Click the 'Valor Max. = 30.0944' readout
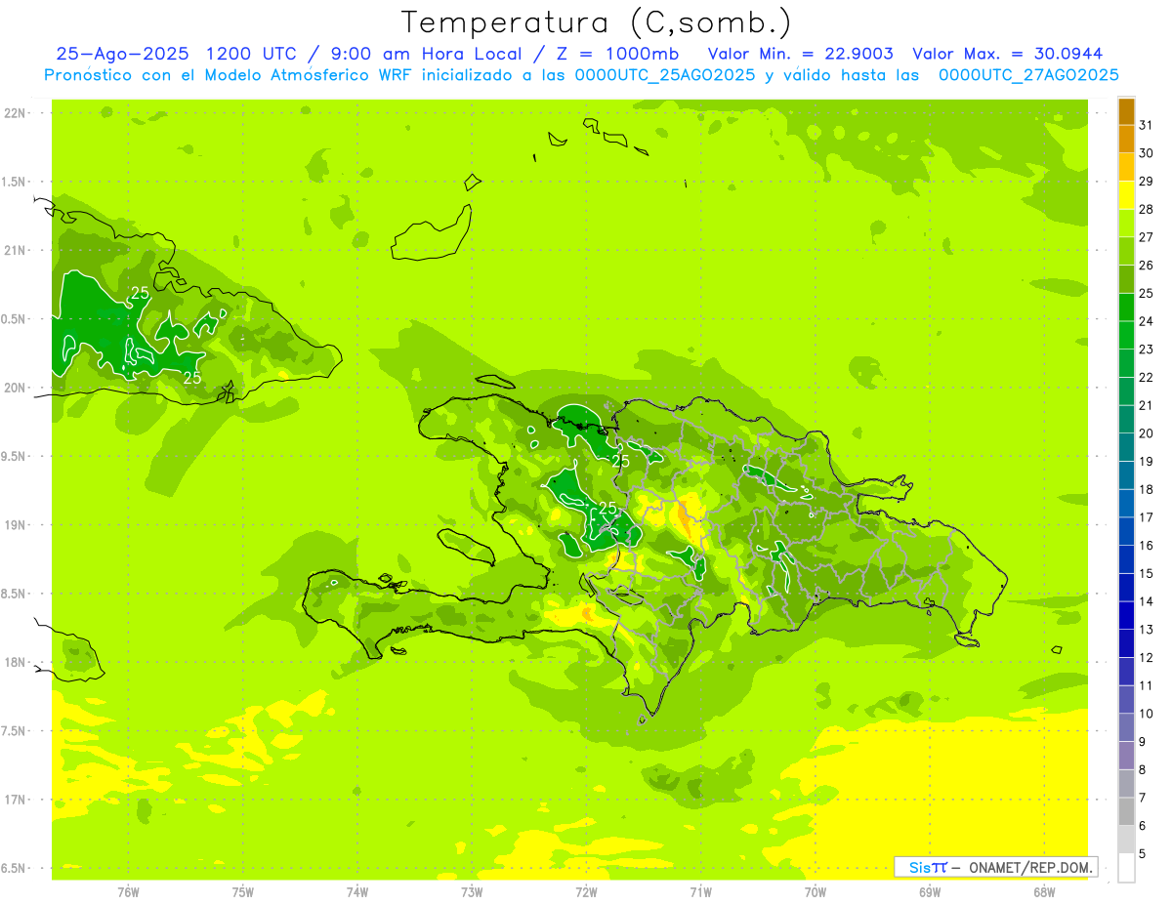 point(1008,54)
